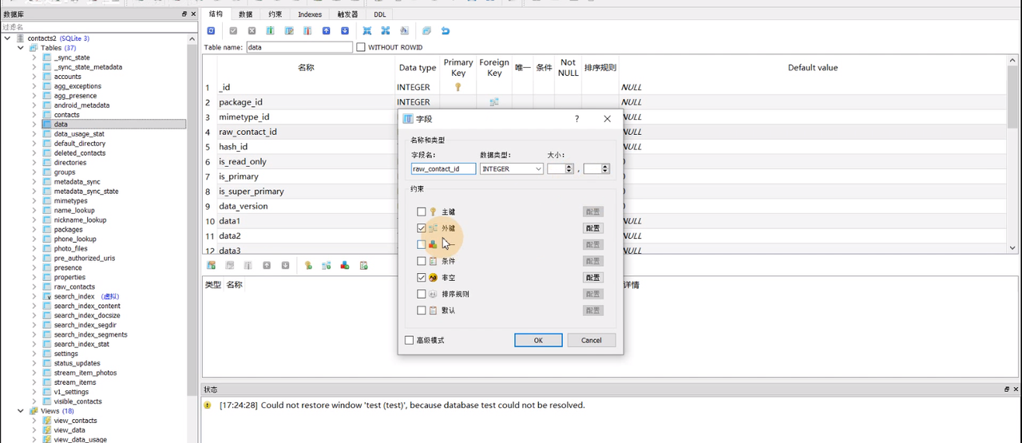Click the add column toolbar icon
Screen dimensions: 1022x443
click(270, 31)
